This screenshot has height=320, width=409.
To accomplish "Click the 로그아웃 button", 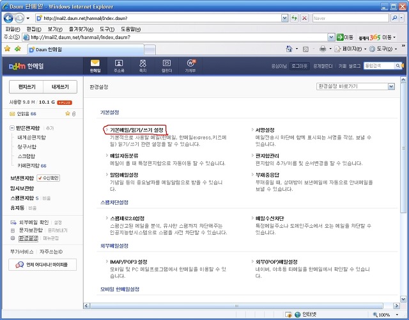I will [x=300, y=66].
